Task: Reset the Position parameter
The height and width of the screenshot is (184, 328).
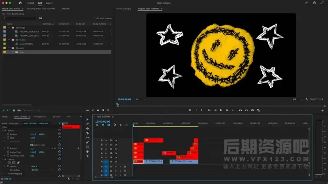Action: (59, 134)
